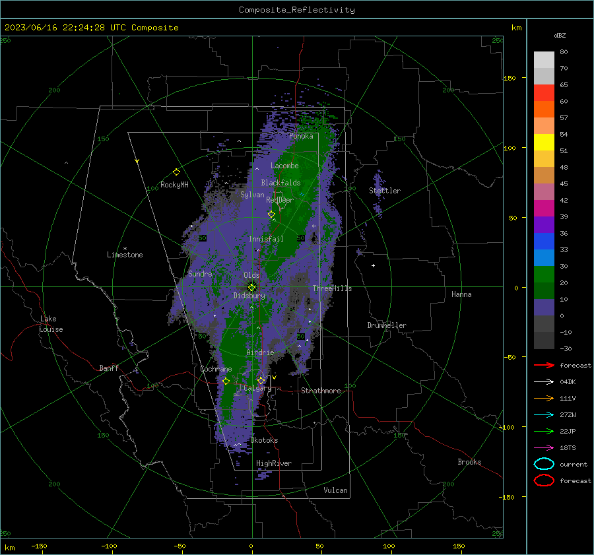594x555 pixels.
Task: Click the Calgary city label
Action: (257, 388)
